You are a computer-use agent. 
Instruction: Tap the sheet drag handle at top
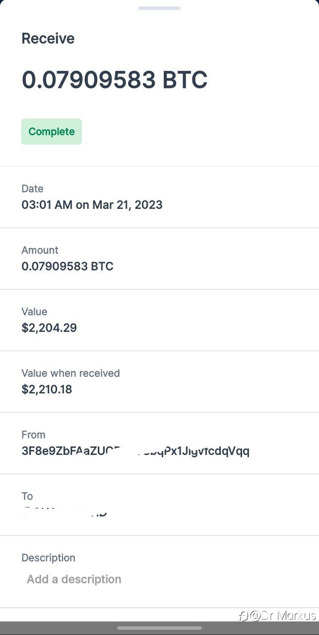click(x=159, y=8)
